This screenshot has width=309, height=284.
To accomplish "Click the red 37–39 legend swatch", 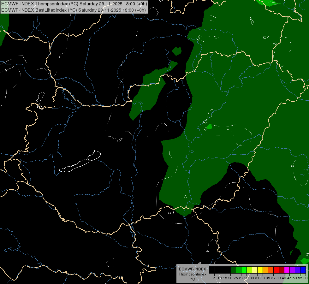I will click(276, 270).
